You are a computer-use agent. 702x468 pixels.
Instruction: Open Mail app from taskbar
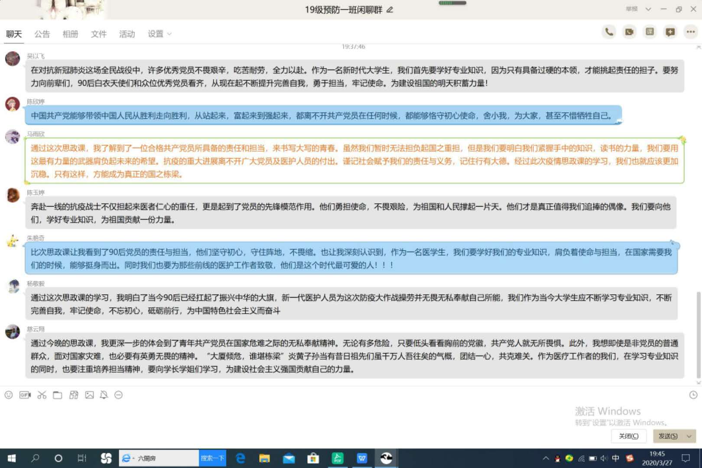(x=289, y=458)
